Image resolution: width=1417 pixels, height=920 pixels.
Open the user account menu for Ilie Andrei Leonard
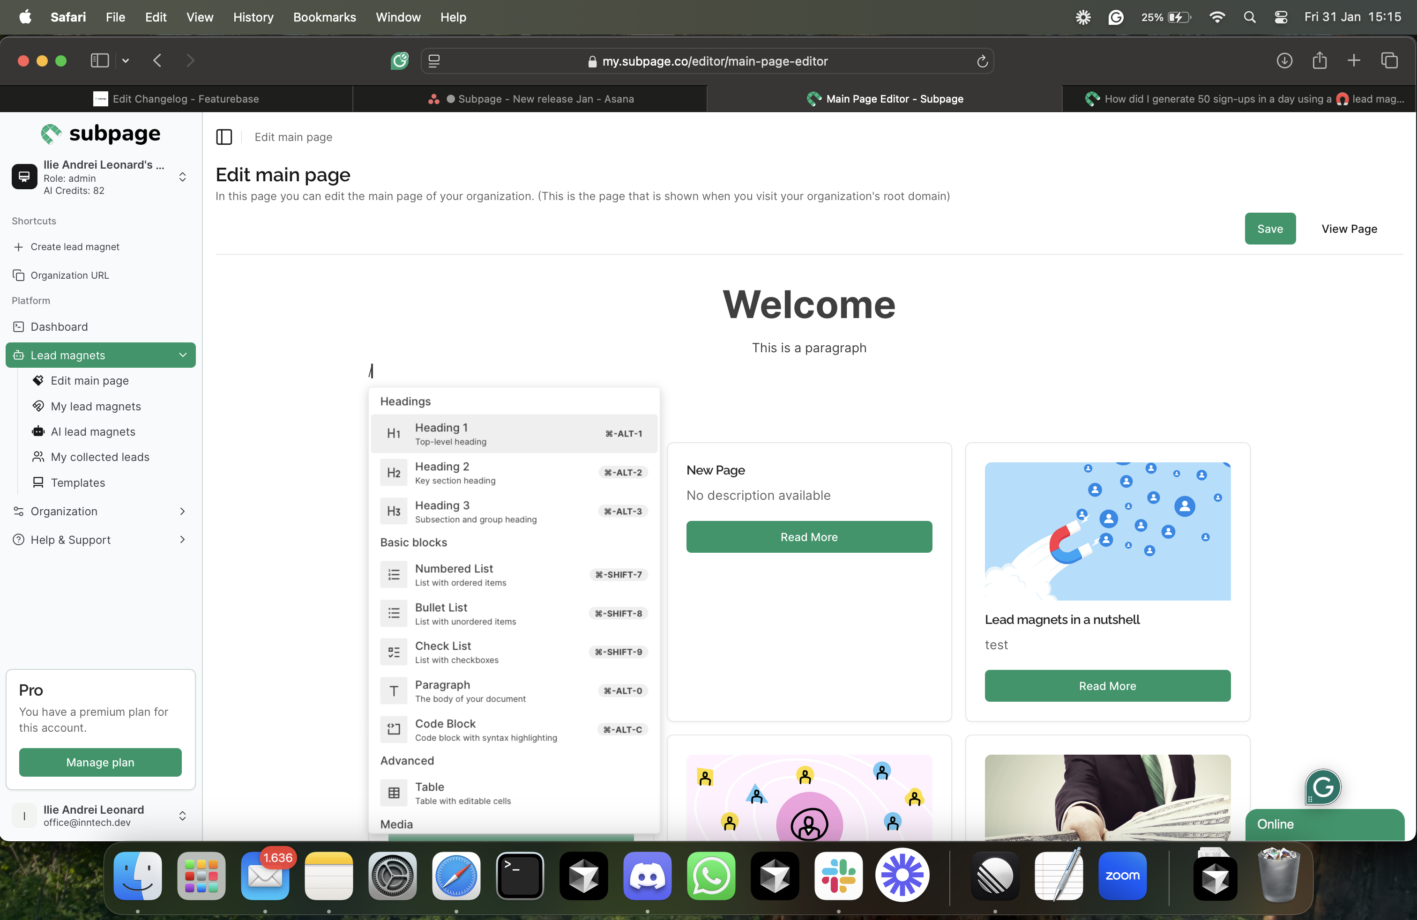point(100,816)
